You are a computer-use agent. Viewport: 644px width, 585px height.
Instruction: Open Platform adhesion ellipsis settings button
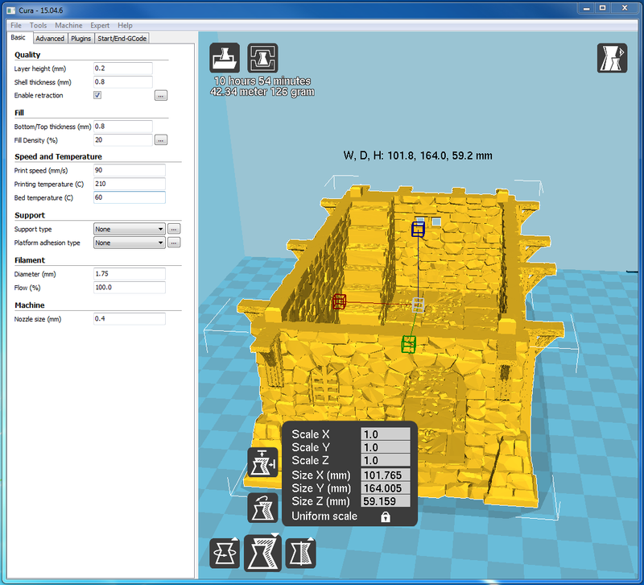pyautogui.click(x=174, y=243)
